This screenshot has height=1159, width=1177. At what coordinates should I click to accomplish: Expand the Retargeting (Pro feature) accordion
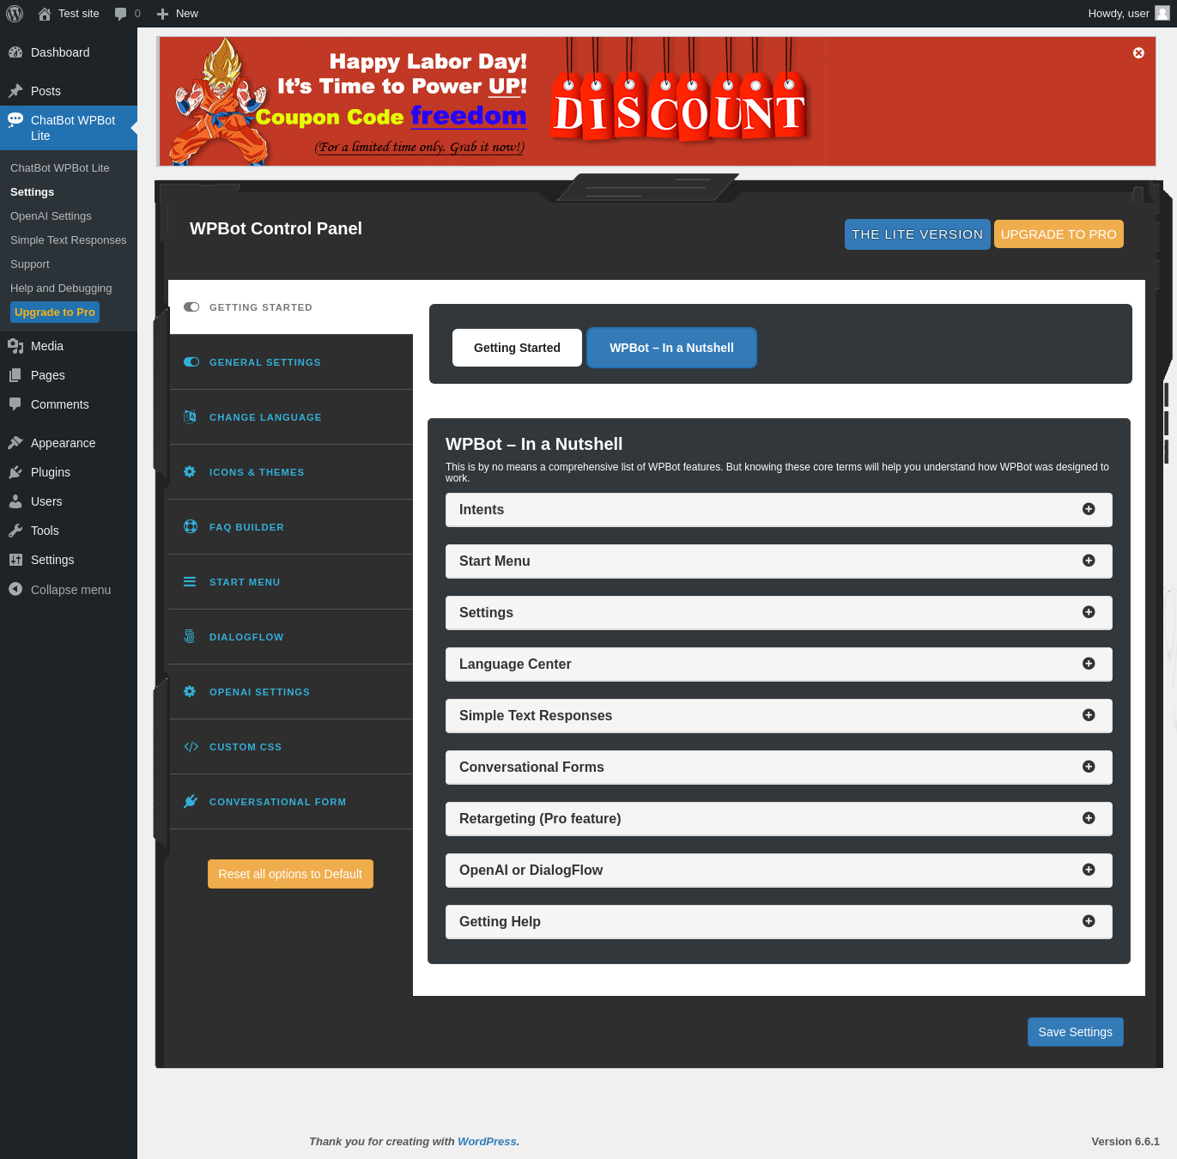pyautogui.click(x=779, y=819)
